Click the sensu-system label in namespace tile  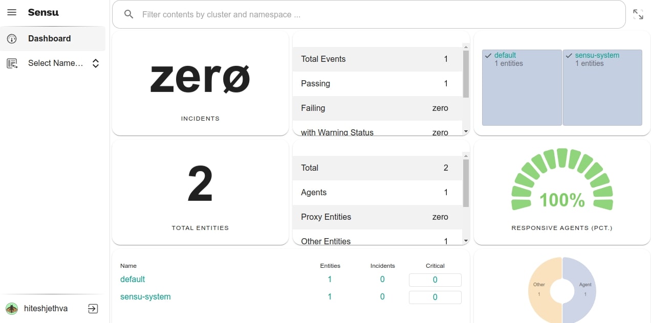(597, 55)
